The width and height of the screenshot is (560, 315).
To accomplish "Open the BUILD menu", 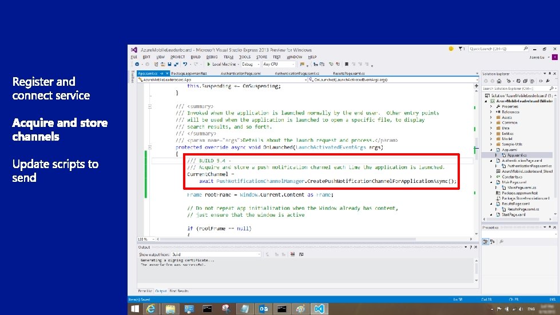I will click(196, 57).
